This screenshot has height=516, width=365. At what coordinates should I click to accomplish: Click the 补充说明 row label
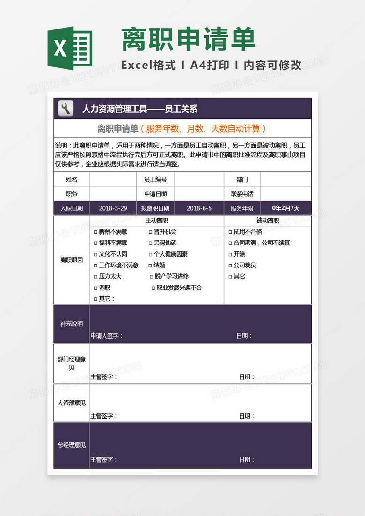point(71,324)
